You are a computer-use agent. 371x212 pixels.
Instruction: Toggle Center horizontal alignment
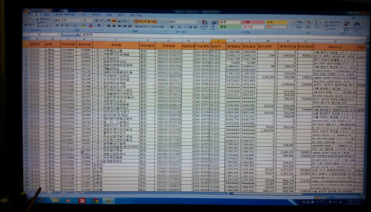point(114,26)
